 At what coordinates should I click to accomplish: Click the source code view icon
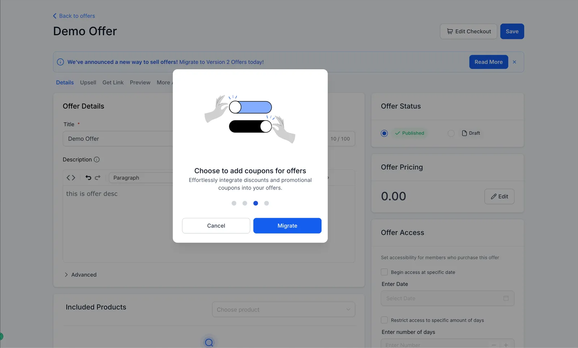71,178
